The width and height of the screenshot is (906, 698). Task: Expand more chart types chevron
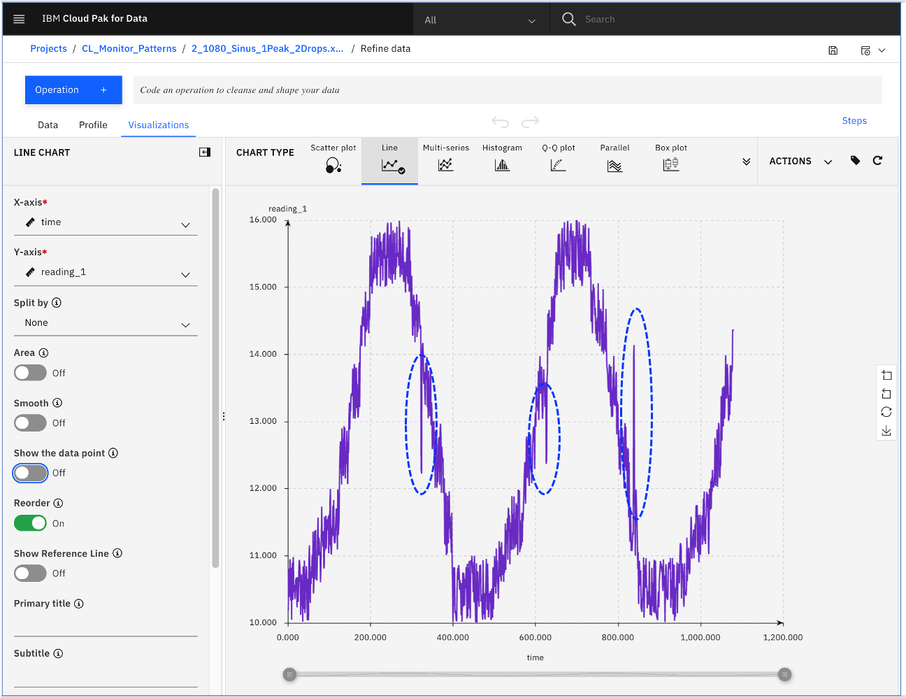tap(746, 162)
